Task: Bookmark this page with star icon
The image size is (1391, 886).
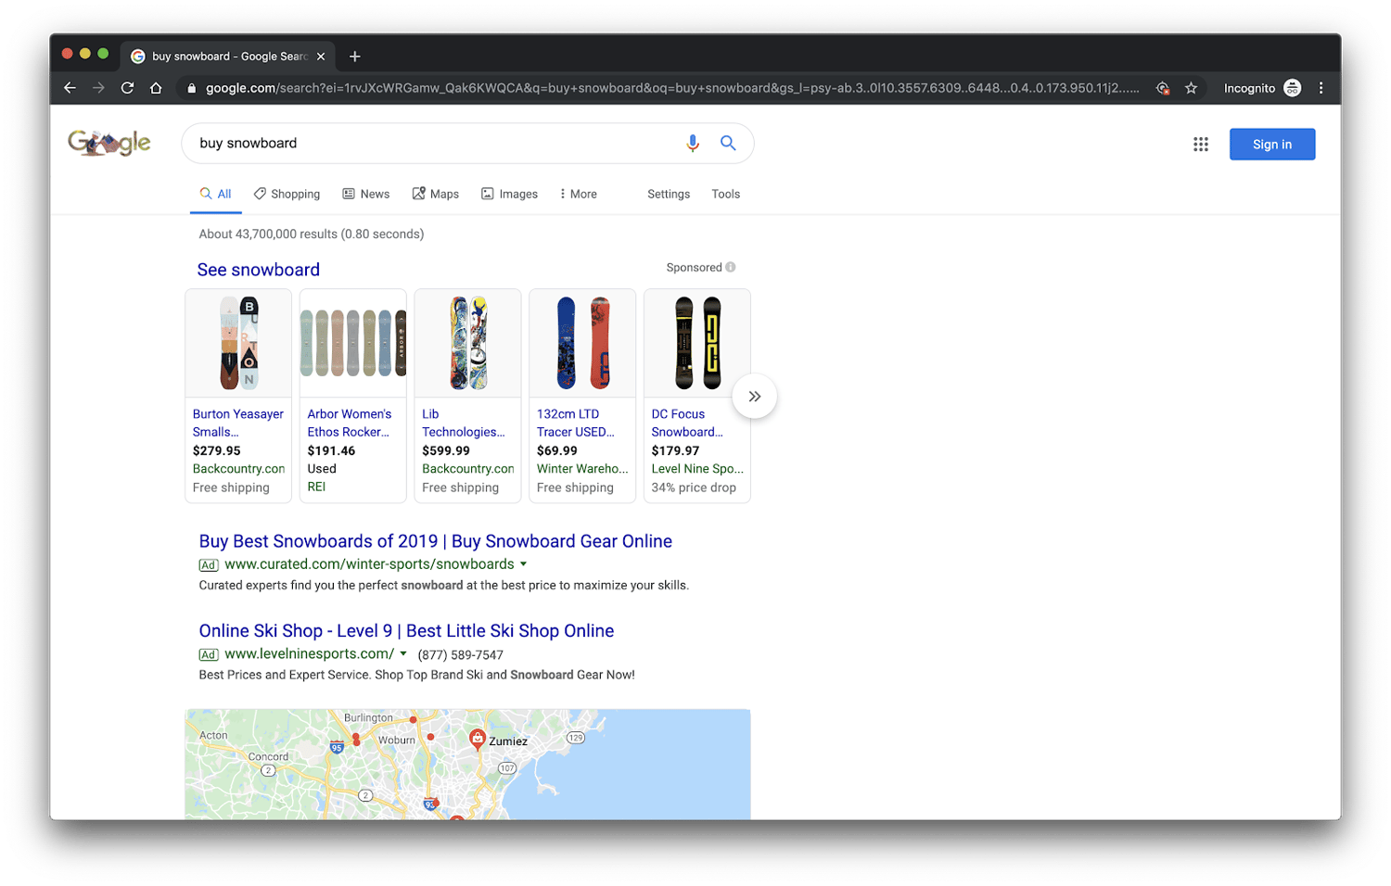Action: pos(1191,88)
